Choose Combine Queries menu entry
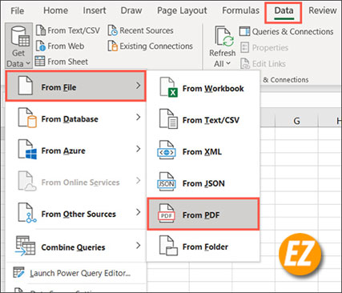 coord(75,247)
